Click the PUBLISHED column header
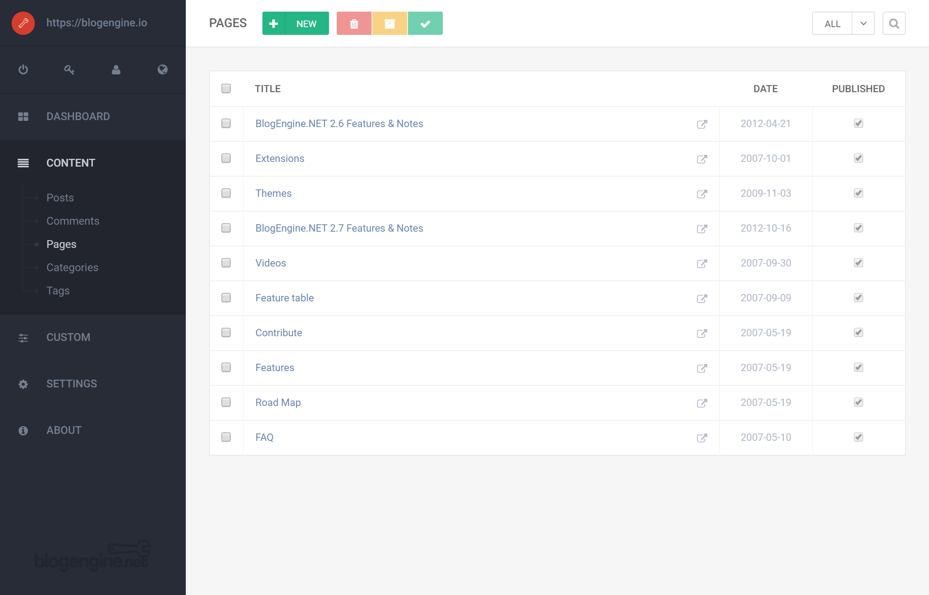 (859, 89)
